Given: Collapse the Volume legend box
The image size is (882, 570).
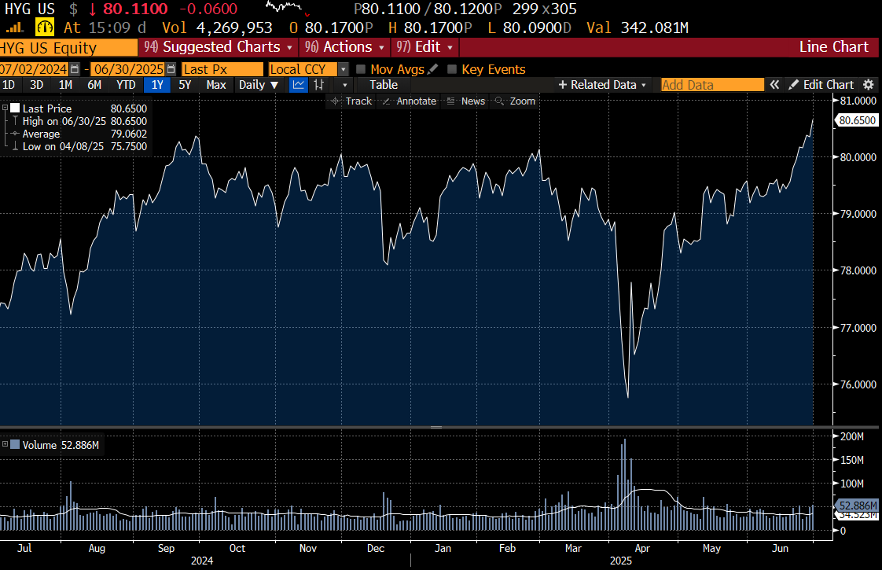Looking at the screenshot, I should point(5,444).
